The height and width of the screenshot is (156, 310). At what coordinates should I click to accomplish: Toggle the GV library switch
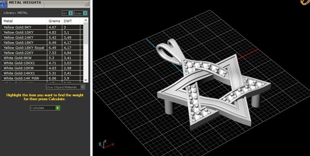[x=68, y=13]
